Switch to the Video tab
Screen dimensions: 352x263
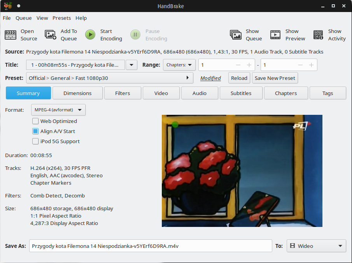pos(161,93)
